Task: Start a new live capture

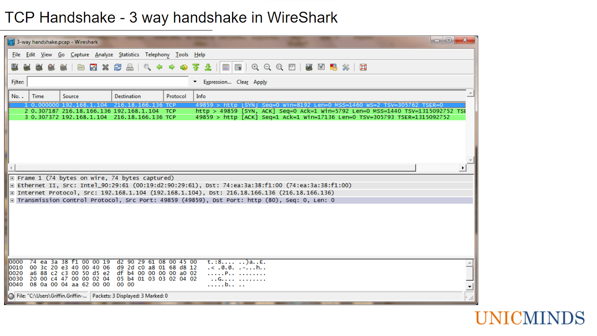Action: (x=39, y=67)
